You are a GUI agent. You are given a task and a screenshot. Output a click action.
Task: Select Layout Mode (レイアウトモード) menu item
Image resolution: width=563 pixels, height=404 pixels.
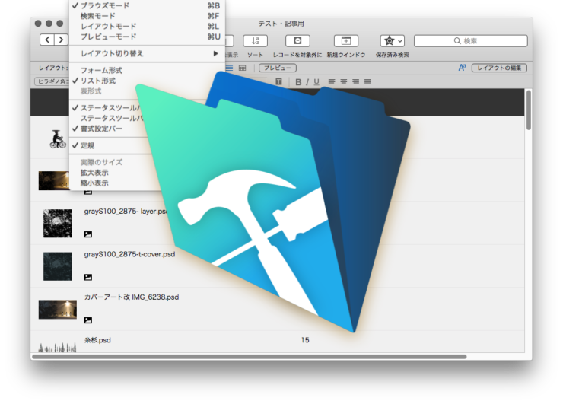click(x=147, y=26)
